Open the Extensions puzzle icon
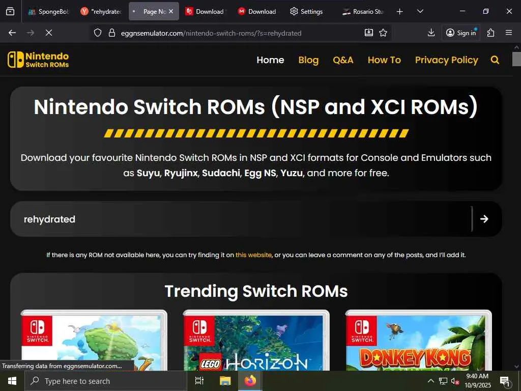This screenshot has height=391, width=521. tap(491, 33)
